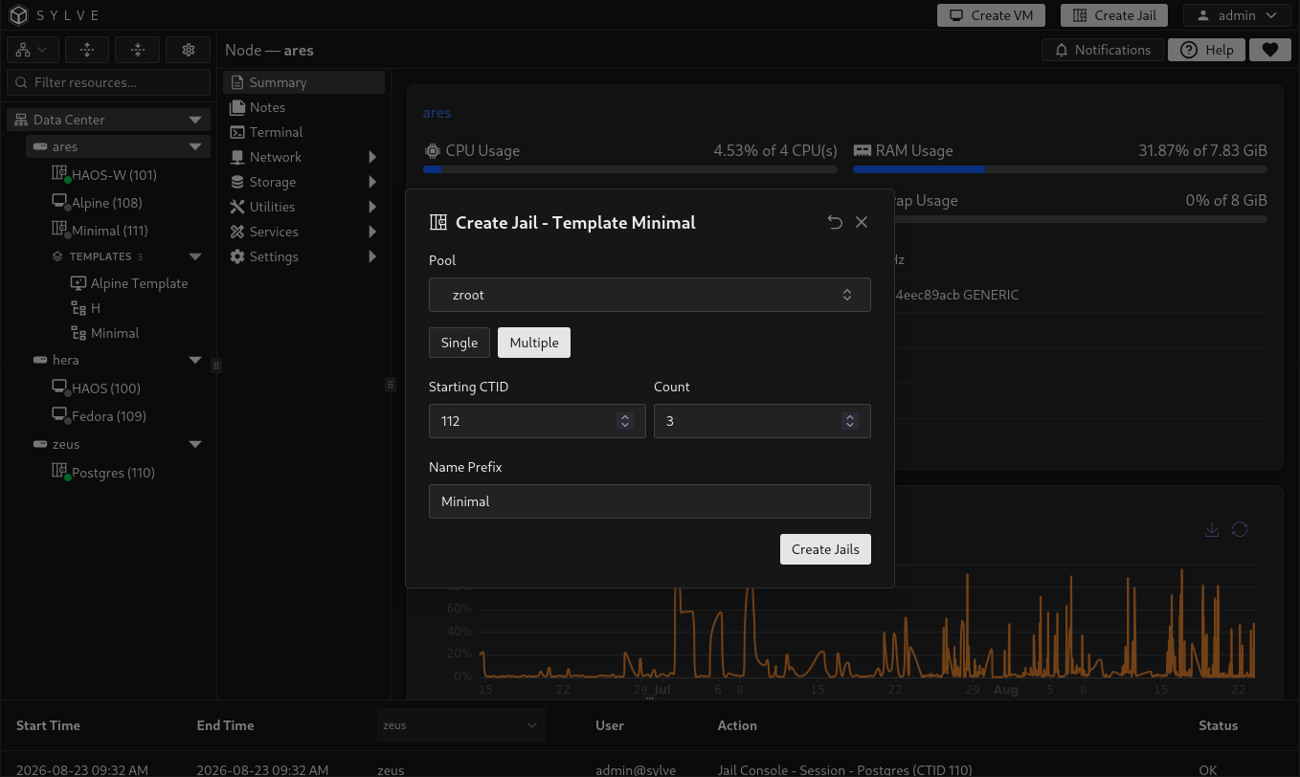
Task: Click the Sylve cube logo icon
Action: [x=19, y=15]
